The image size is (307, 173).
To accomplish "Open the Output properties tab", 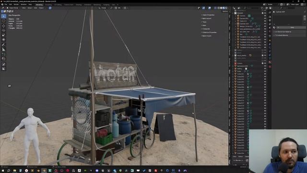I will pyautogui.click(x=270, y=21).
